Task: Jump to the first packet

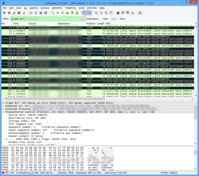Action: click(x=72, y=13)
